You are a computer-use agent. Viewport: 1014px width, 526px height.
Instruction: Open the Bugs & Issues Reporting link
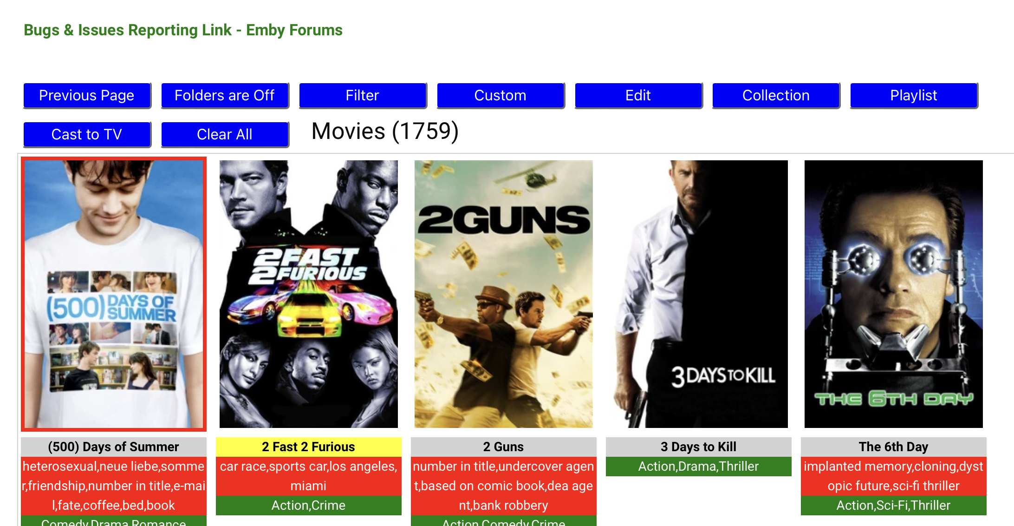point(183,30)
